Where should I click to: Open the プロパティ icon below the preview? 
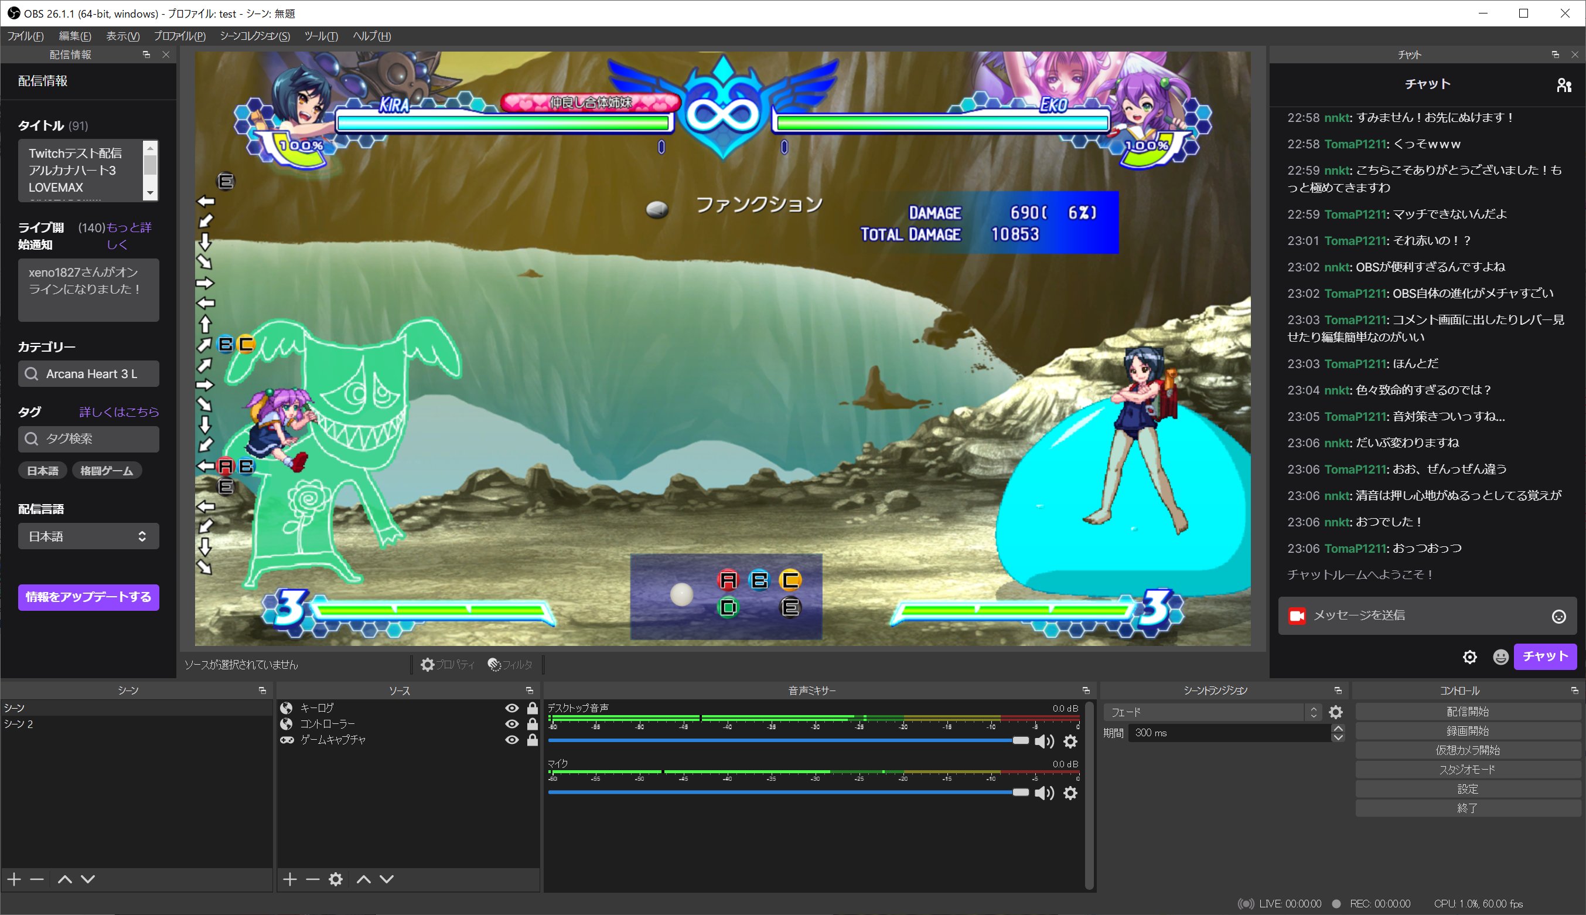(428, 664)
